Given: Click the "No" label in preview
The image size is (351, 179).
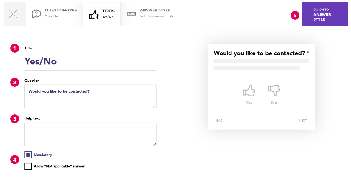Looking at the screenshot, I should 274,103.
